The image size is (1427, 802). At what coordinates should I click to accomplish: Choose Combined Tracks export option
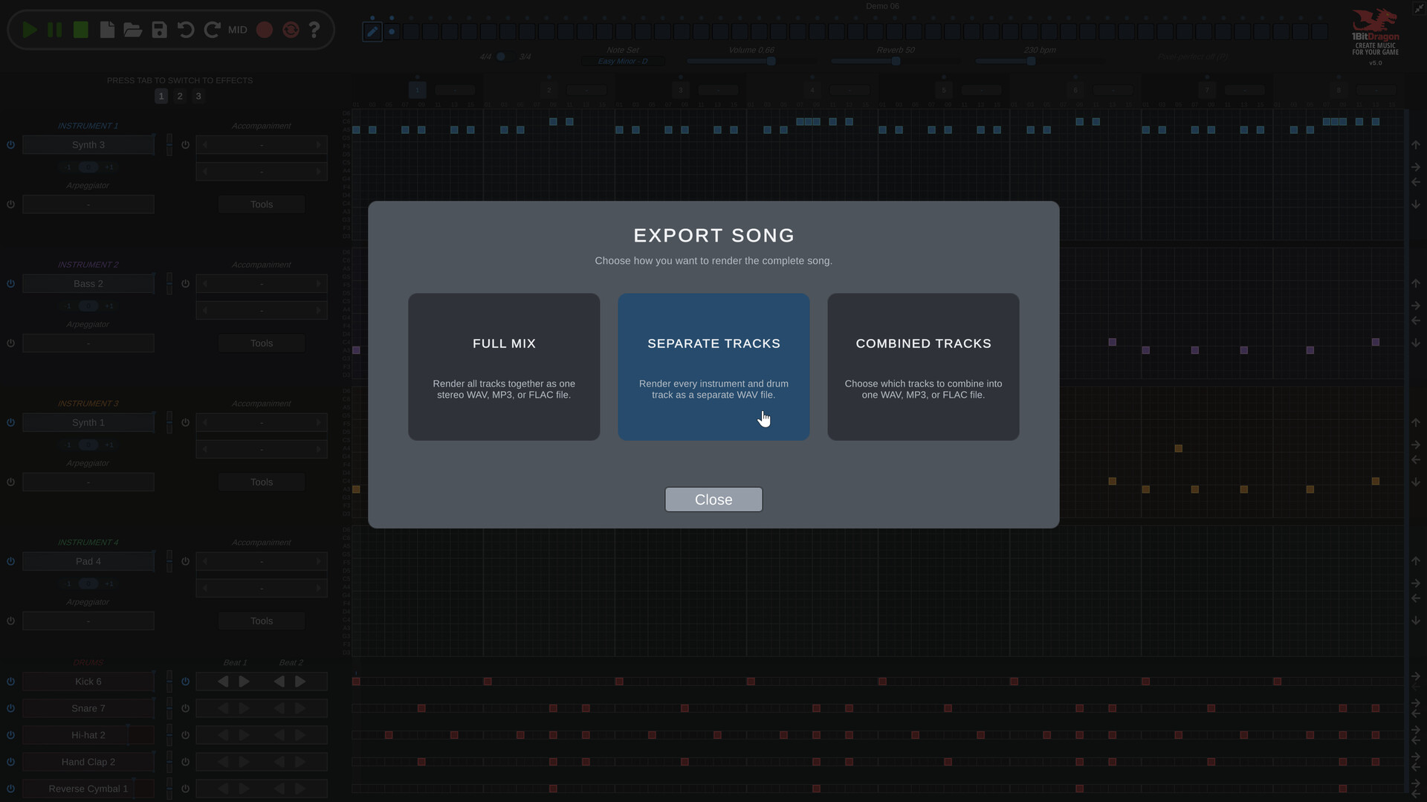pyautogui.click(x=923, y=366)
